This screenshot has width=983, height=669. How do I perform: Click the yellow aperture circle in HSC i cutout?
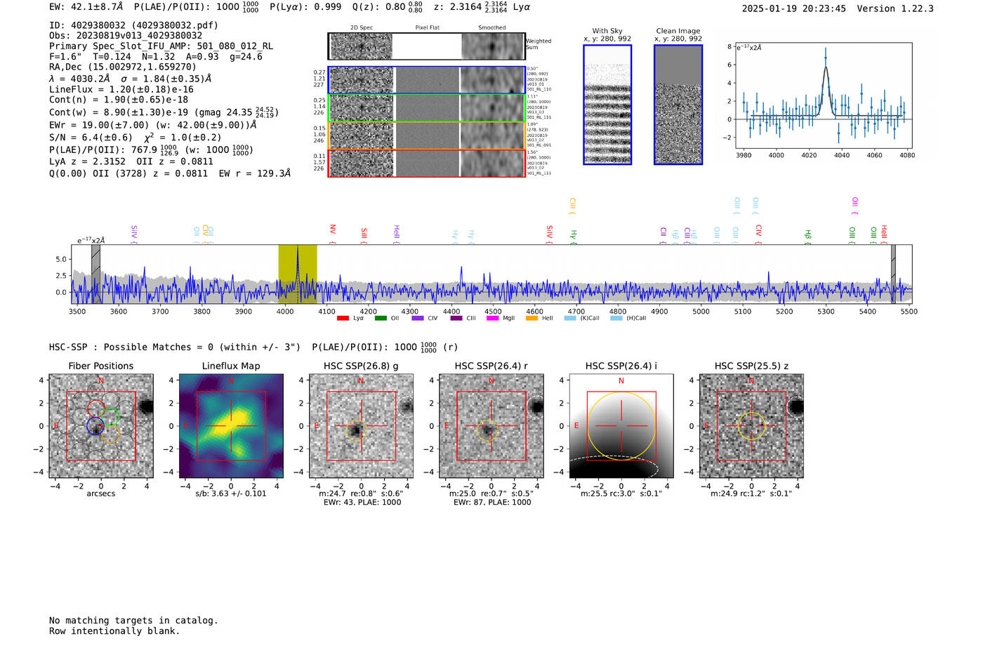[621, 426]
